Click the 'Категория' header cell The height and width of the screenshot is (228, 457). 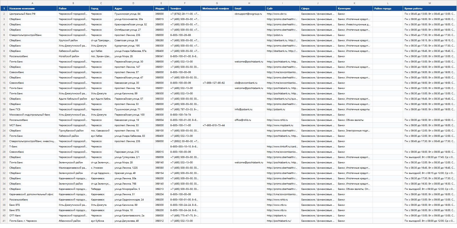point(354,9)
